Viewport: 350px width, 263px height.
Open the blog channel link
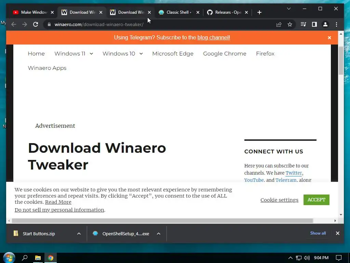tap(214, 38)
